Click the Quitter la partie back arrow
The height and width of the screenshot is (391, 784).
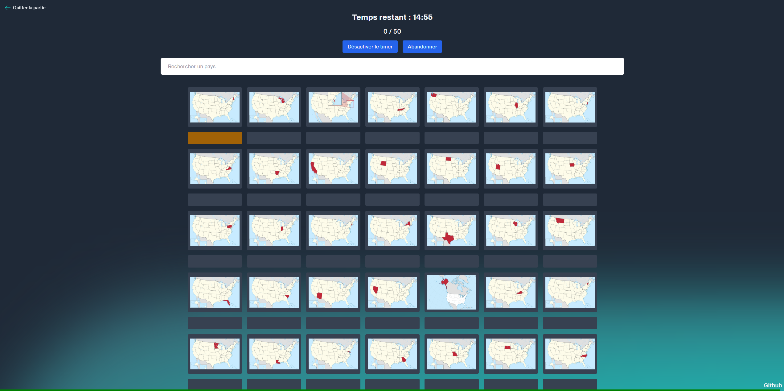pos(7,8)
